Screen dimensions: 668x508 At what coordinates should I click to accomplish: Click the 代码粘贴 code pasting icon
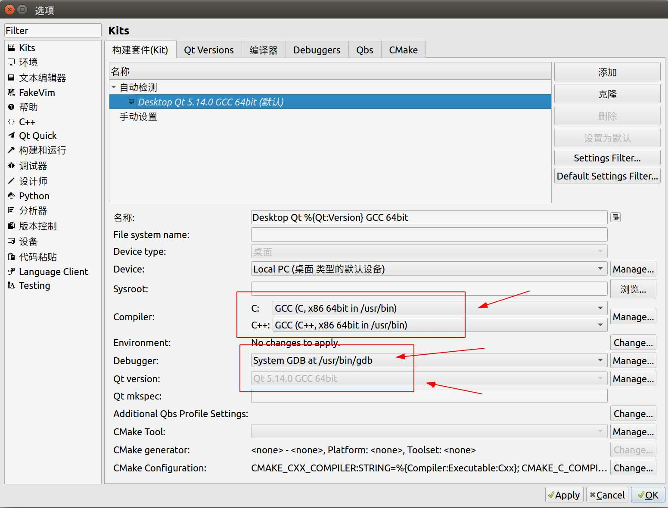[11, 257]
